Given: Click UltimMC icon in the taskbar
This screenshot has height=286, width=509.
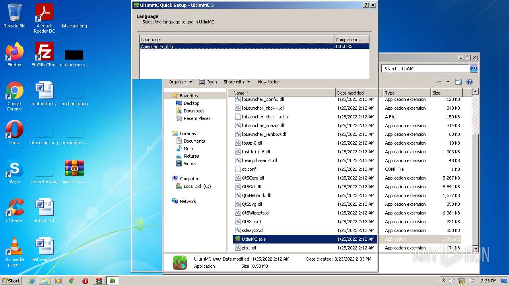Looking at the screenshot, I should click(x=112, y=281).
